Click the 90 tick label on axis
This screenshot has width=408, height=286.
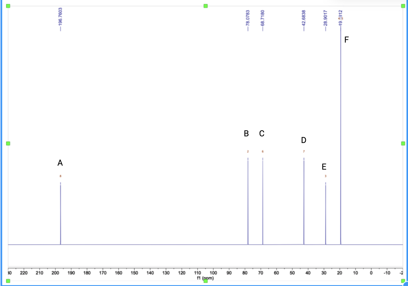[229, 273]
